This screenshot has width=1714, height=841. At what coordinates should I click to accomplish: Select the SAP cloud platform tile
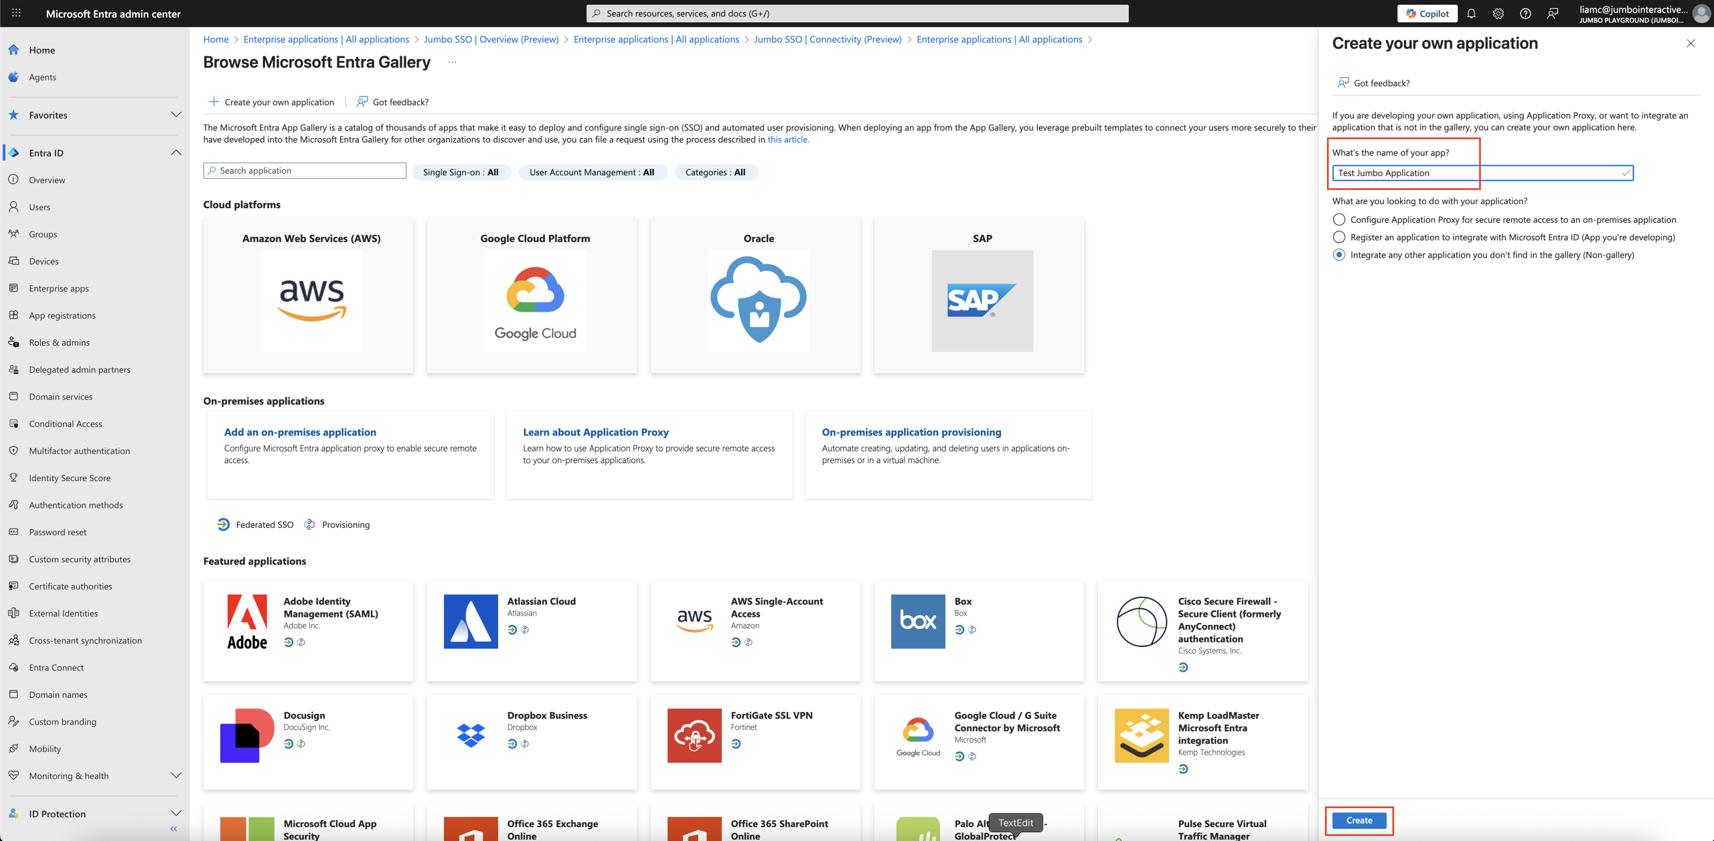980,295
